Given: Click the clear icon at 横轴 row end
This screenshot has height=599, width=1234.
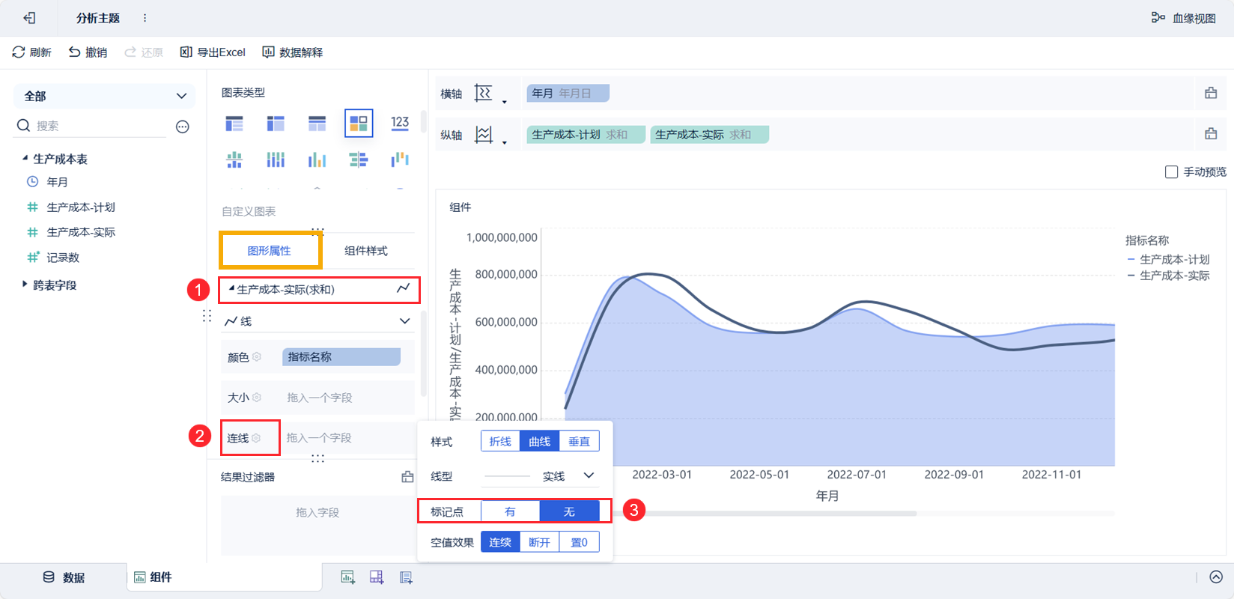Looking at the screenshot, I should point(1211,94).
